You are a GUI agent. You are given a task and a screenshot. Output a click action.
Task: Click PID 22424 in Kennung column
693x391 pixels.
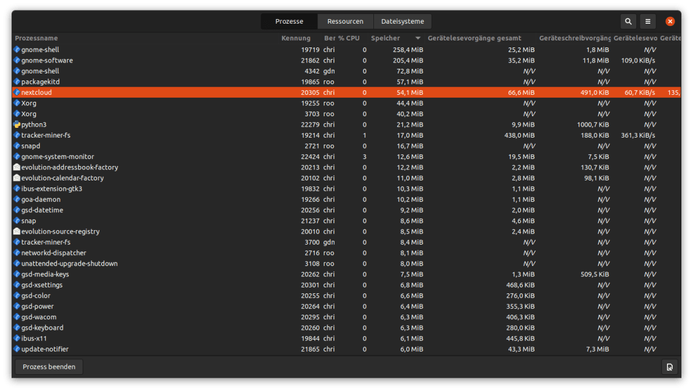click(310, 157)
